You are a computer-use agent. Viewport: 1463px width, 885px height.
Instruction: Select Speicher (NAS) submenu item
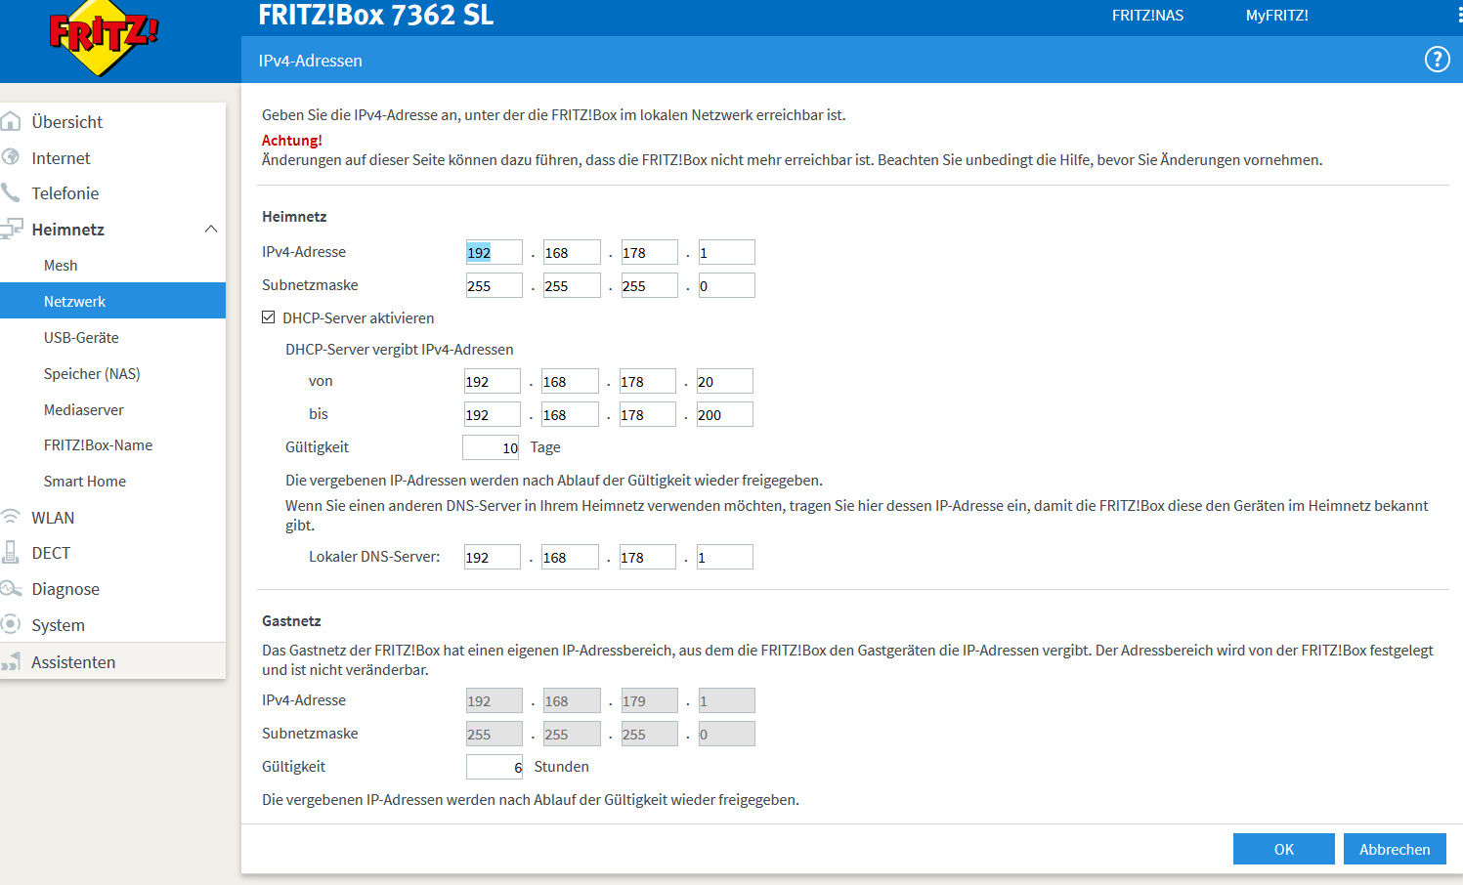point(112,373)
